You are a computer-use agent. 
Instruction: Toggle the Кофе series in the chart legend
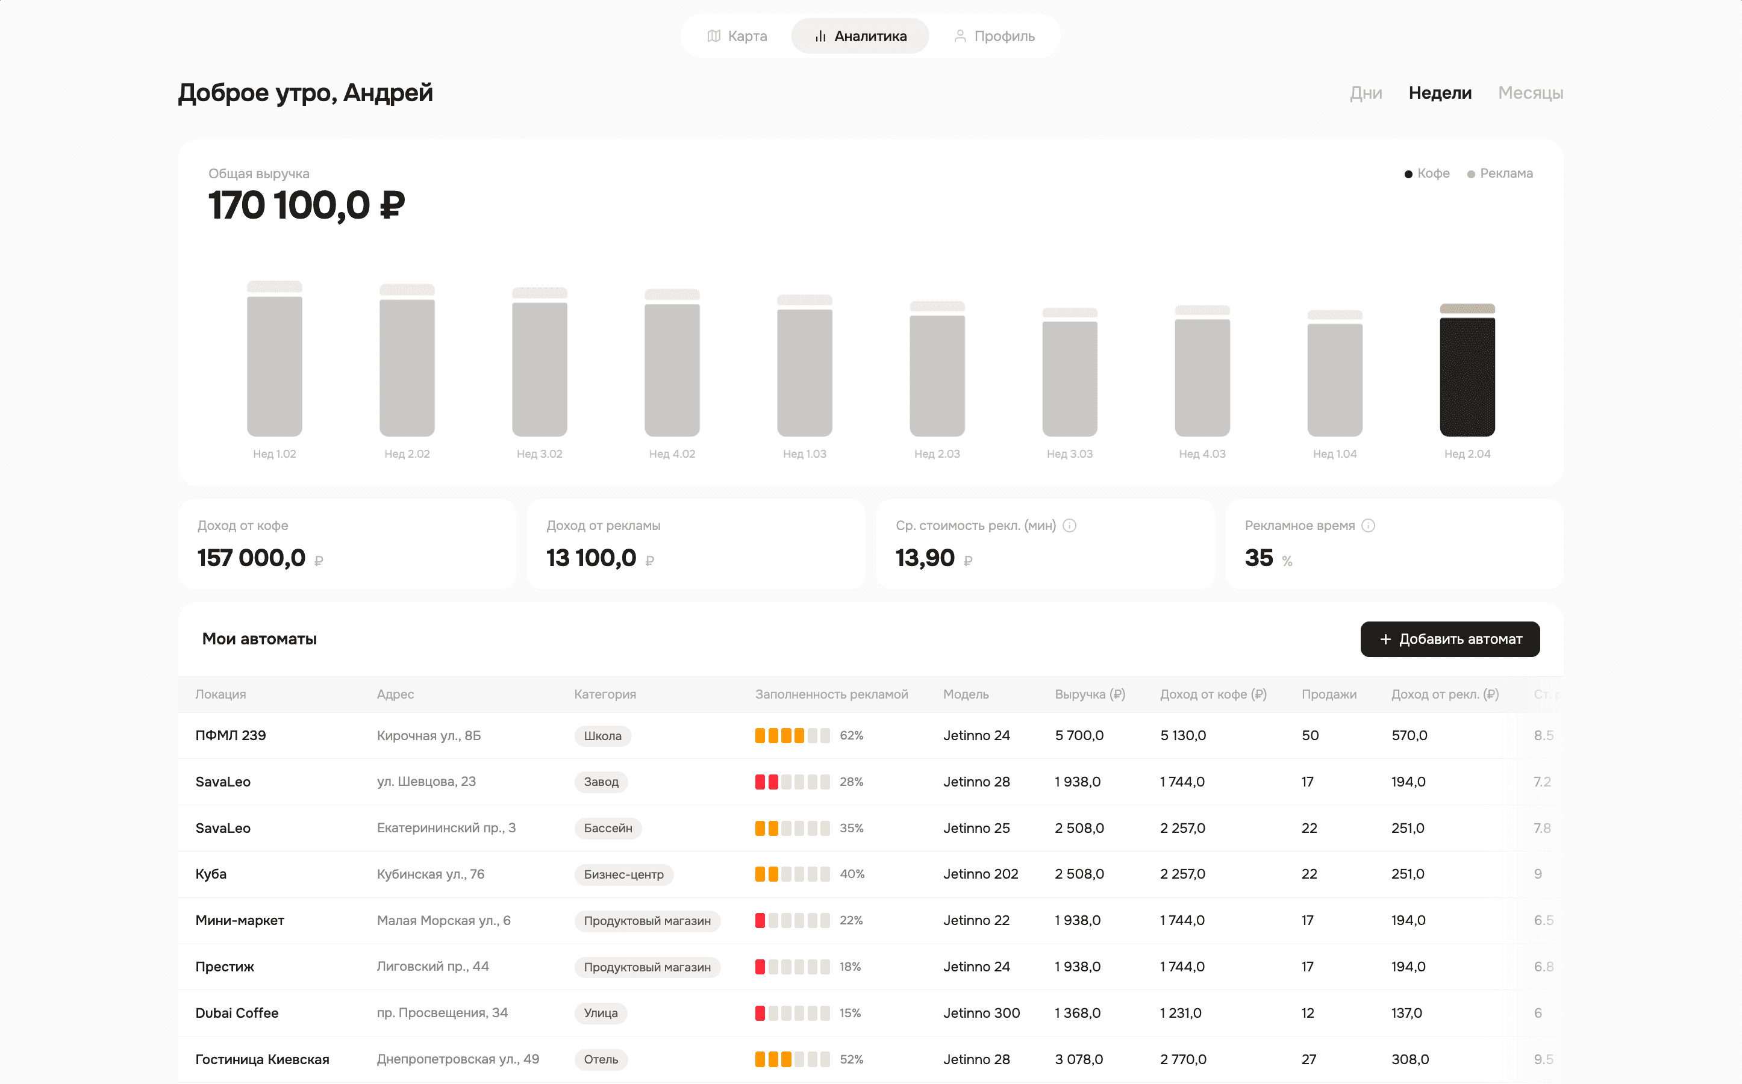(1428, 173)
